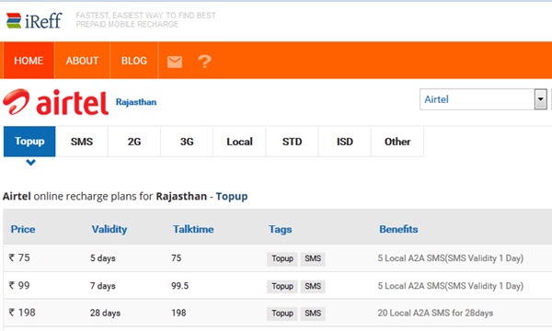This screenshot has width=552, height=331.
Task: Click the chevron under the Topup tab
Action: [30, 163]
